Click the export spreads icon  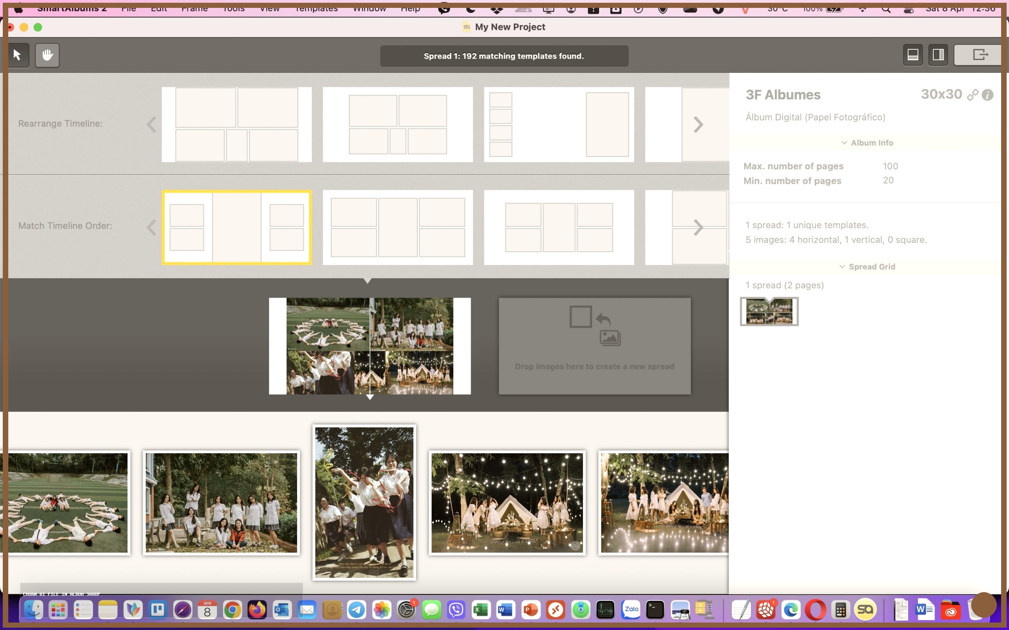[981, 55]
